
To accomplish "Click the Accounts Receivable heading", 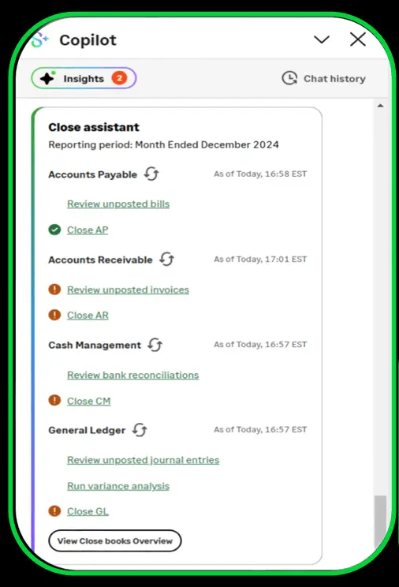I will 100,260.
